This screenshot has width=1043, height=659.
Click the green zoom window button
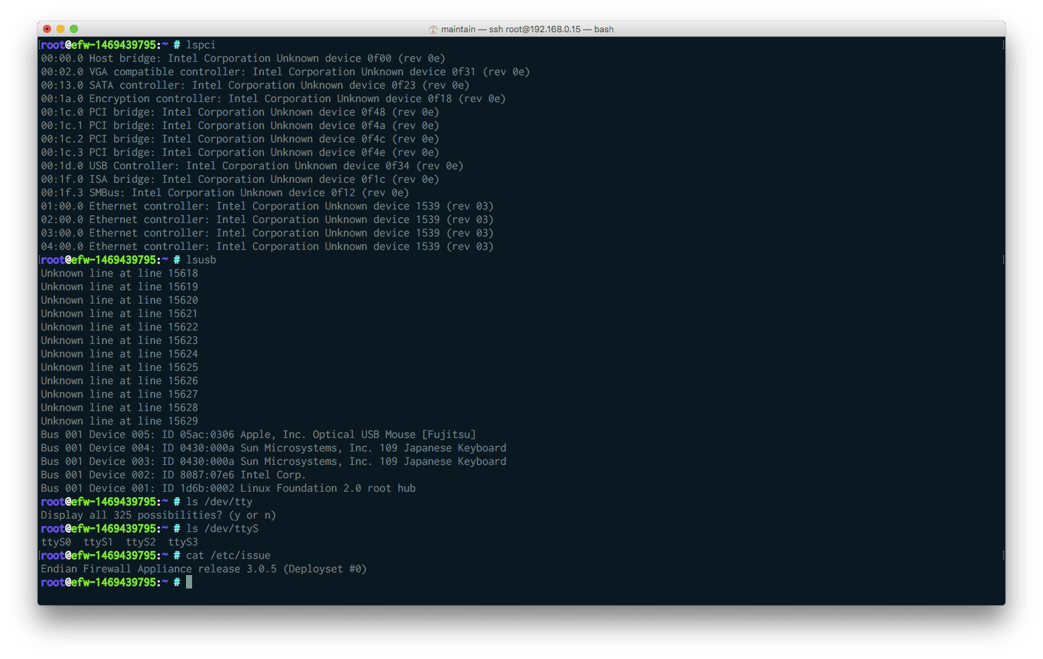(74, 29)
